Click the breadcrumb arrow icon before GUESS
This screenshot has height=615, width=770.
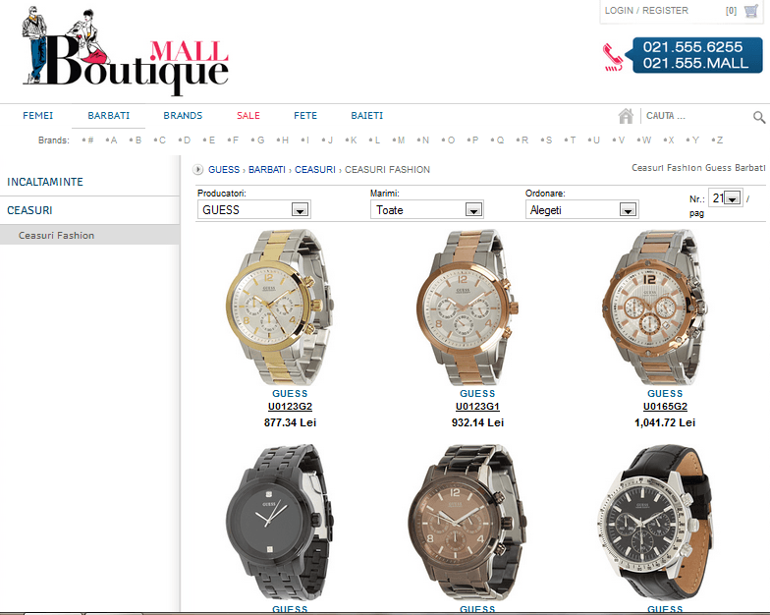click(198, 170)
